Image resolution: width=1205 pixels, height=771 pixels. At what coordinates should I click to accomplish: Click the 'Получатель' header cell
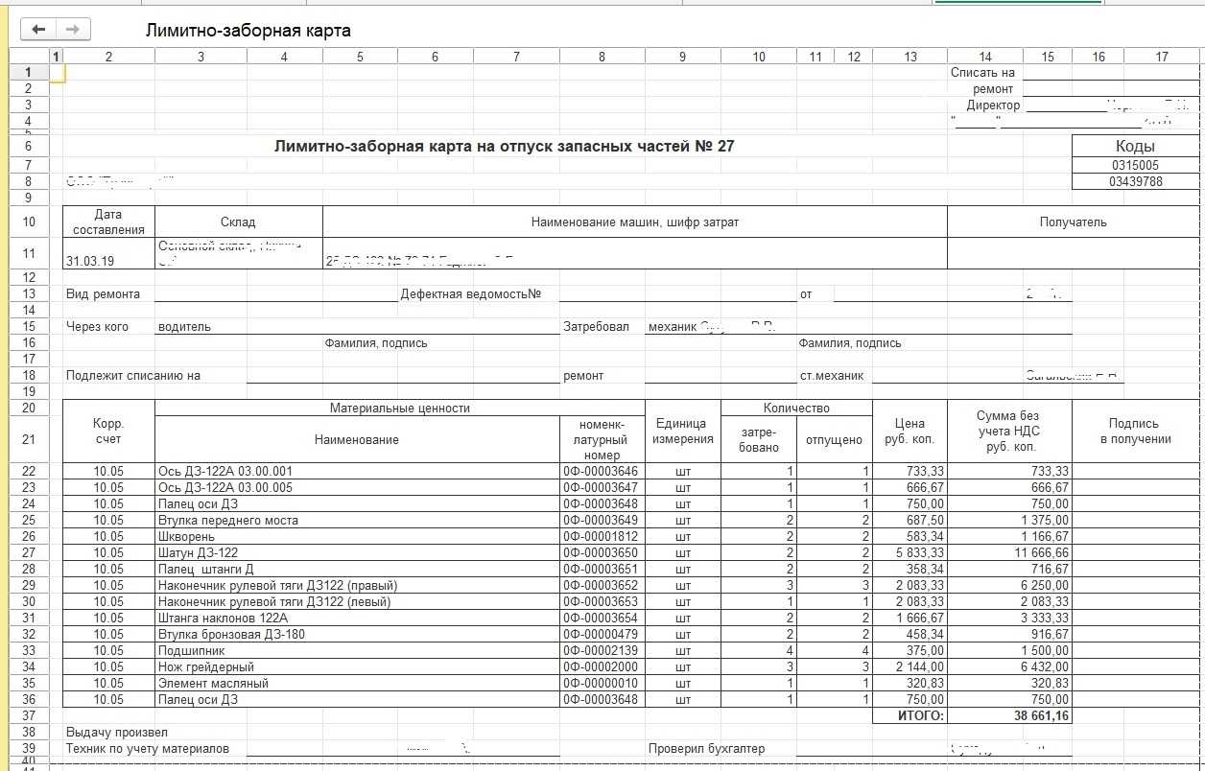tap(1073, 222)
